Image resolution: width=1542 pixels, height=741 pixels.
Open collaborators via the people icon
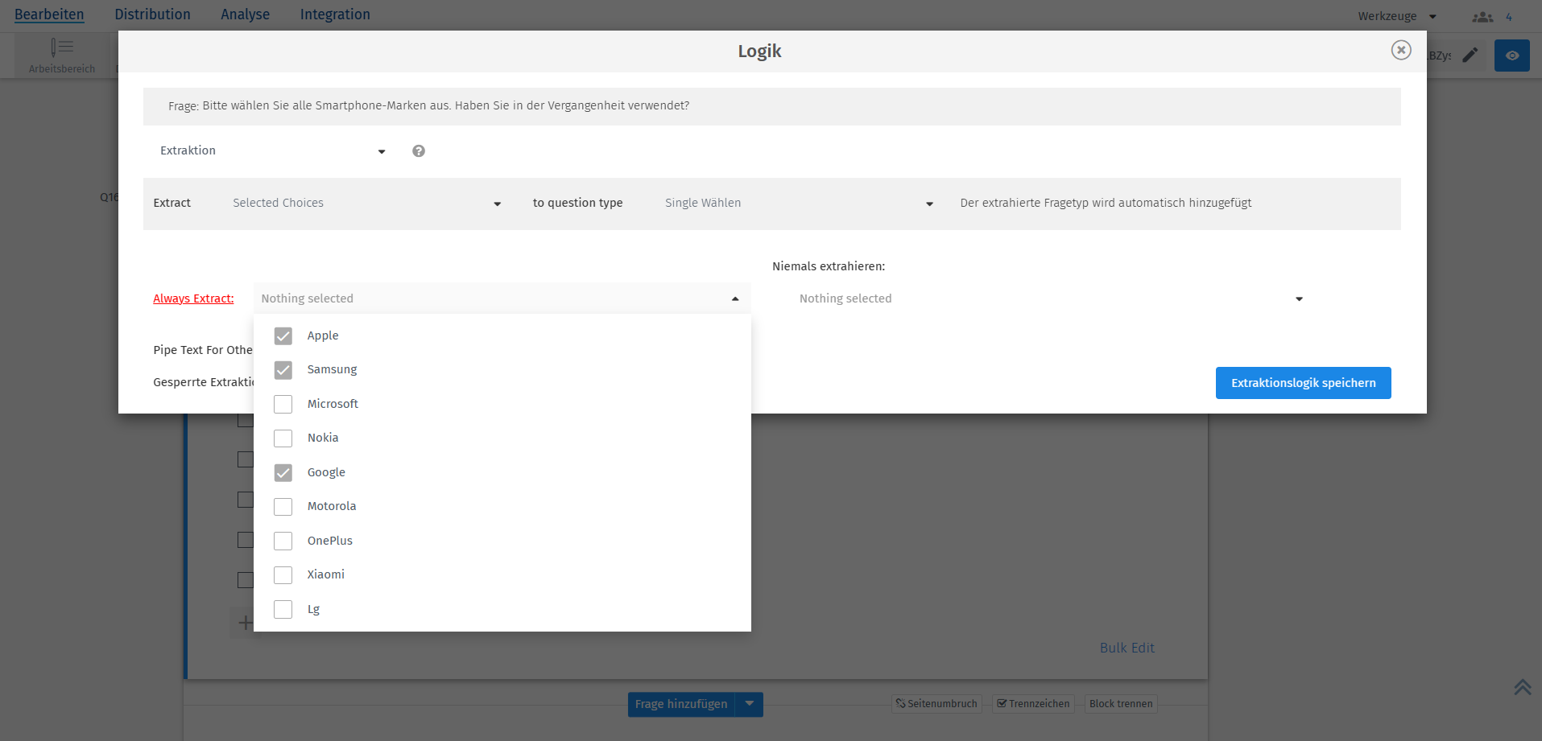point(1482,16)
